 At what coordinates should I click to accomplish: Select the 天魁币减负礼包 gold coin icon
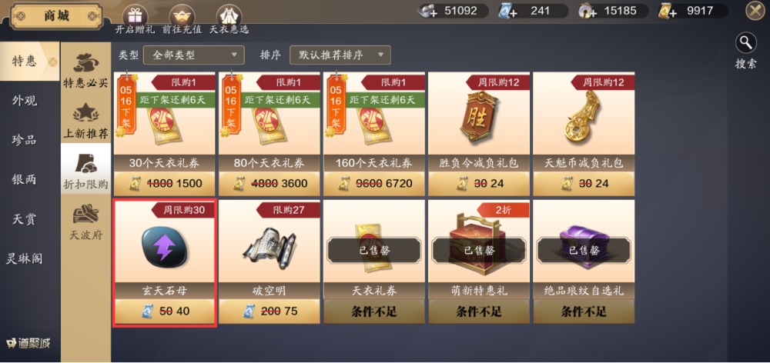[584, 116]
